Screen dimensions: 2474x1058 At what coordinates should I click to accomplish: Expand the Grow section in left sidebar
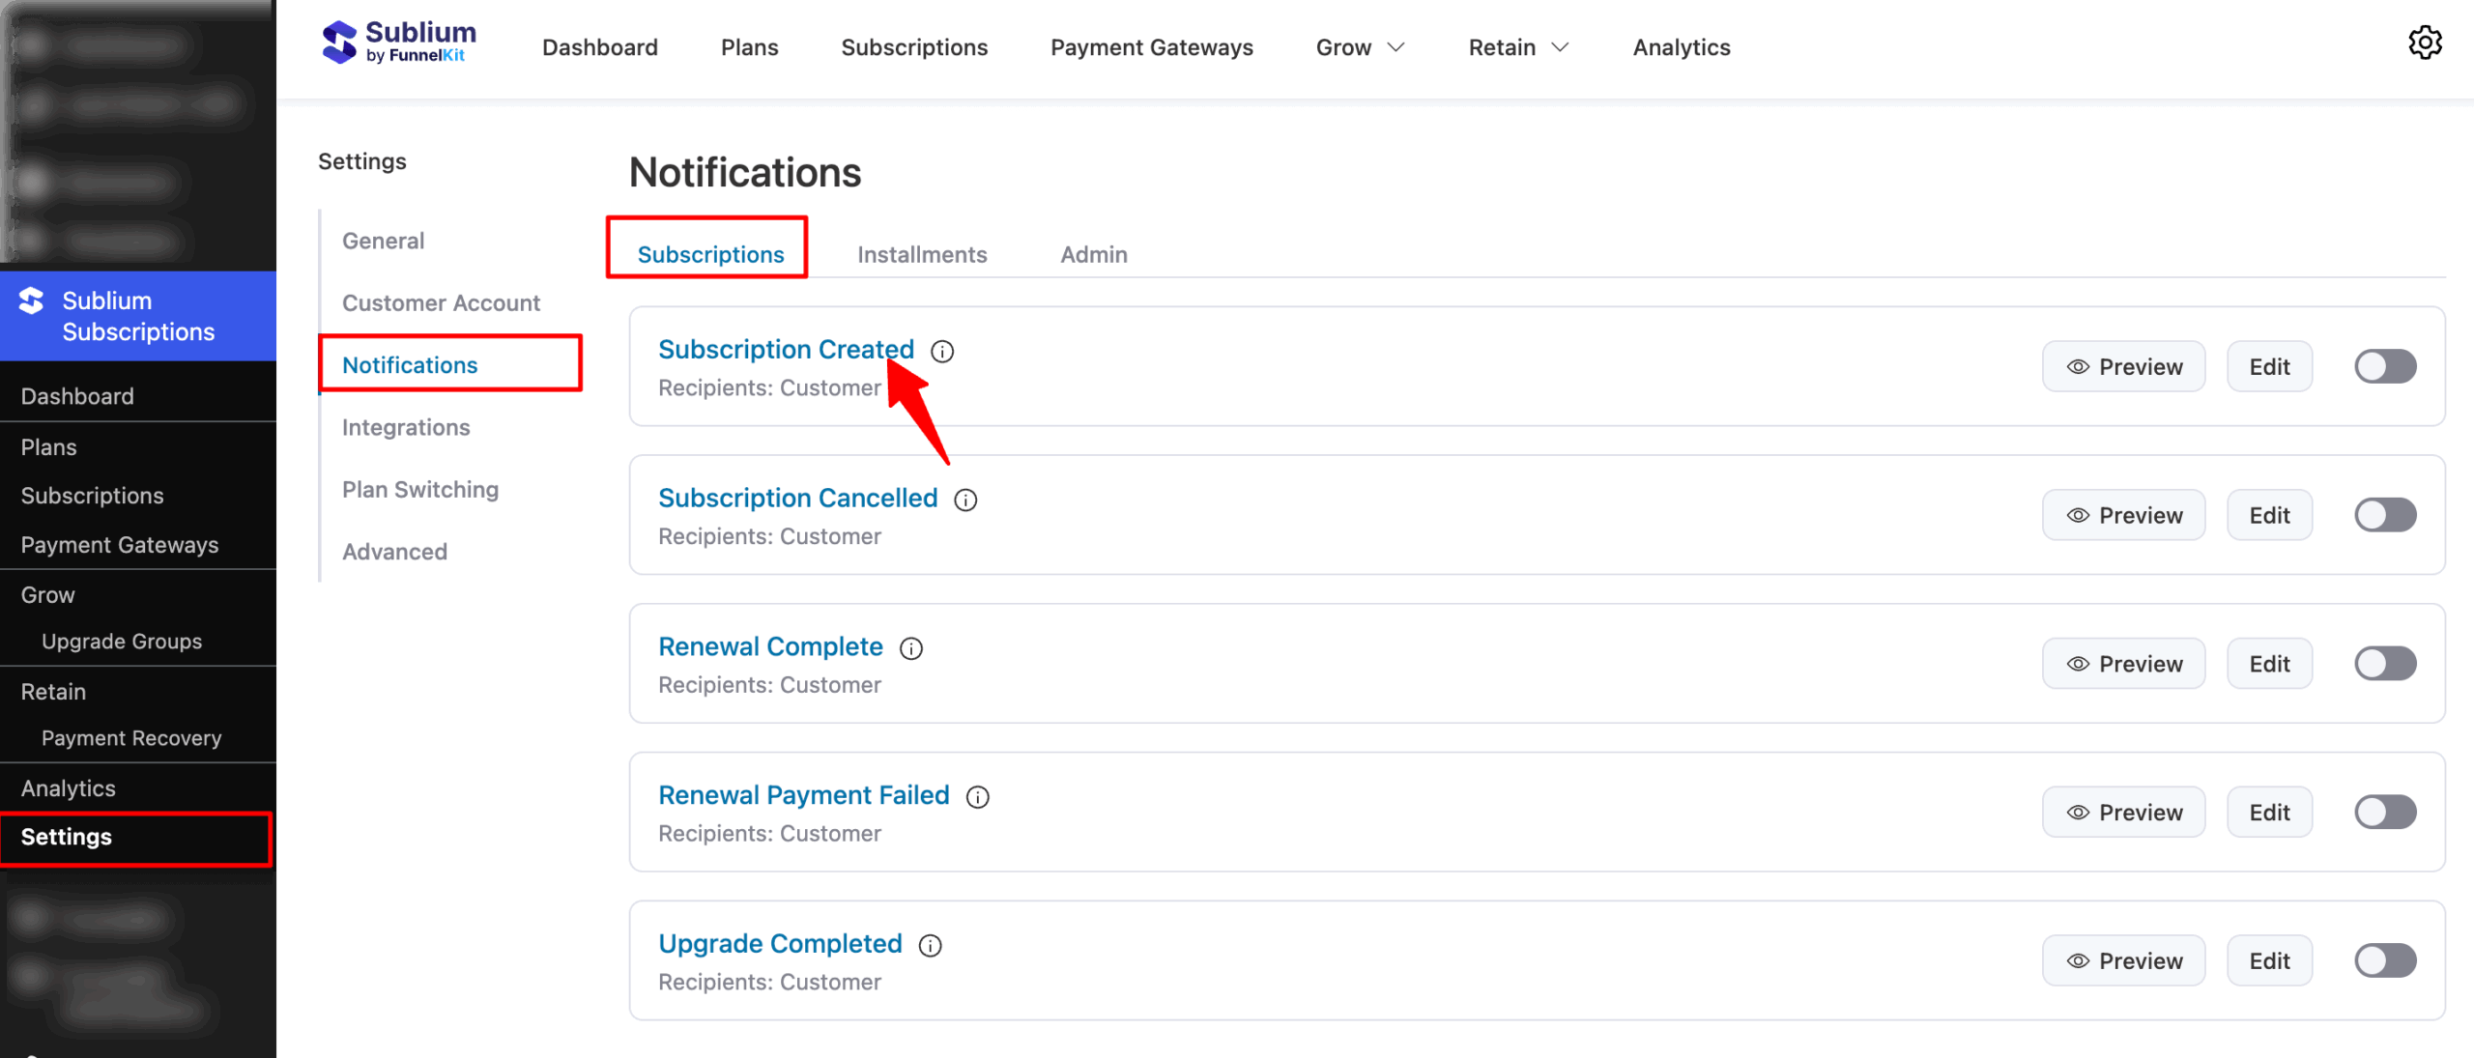[x=46, y=594]
